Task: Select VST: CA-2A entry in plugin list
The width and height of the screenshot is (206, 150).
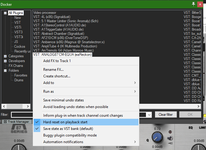Action: [192, 38]
